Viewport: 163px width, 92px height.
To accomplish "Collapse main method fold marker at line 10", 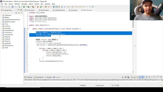I will click(29, 29).
